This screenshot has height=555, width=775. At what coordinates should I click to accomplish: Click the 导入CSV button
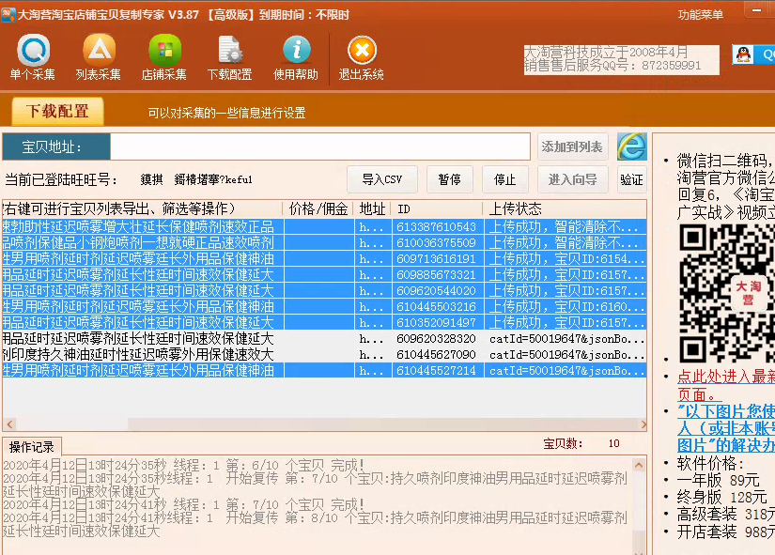tap(382, 179)
